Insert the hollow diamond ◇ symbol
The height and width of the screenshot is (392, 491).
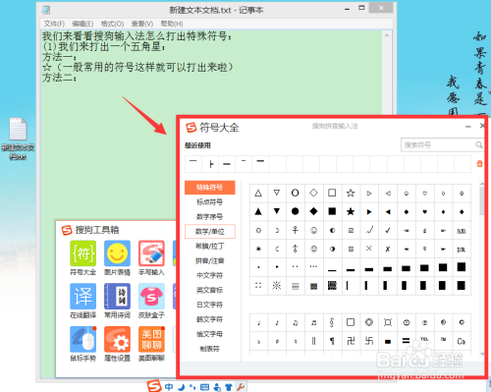tap(313, 193)
